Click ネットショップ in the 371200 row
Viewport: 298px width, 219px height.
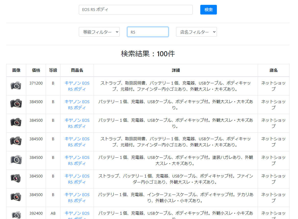pos(274,86)
